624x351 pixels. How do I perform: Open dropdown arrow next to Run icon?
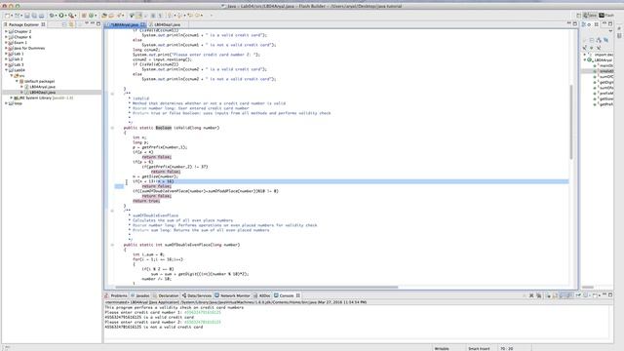click(x=65, y=16)
